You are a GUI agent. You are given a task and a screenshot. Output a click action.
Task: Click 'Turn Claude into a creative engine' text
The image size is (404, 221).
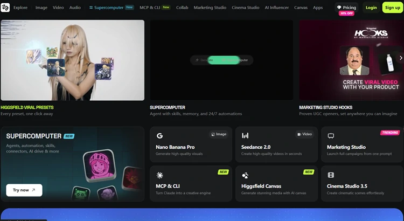[183, 193]
